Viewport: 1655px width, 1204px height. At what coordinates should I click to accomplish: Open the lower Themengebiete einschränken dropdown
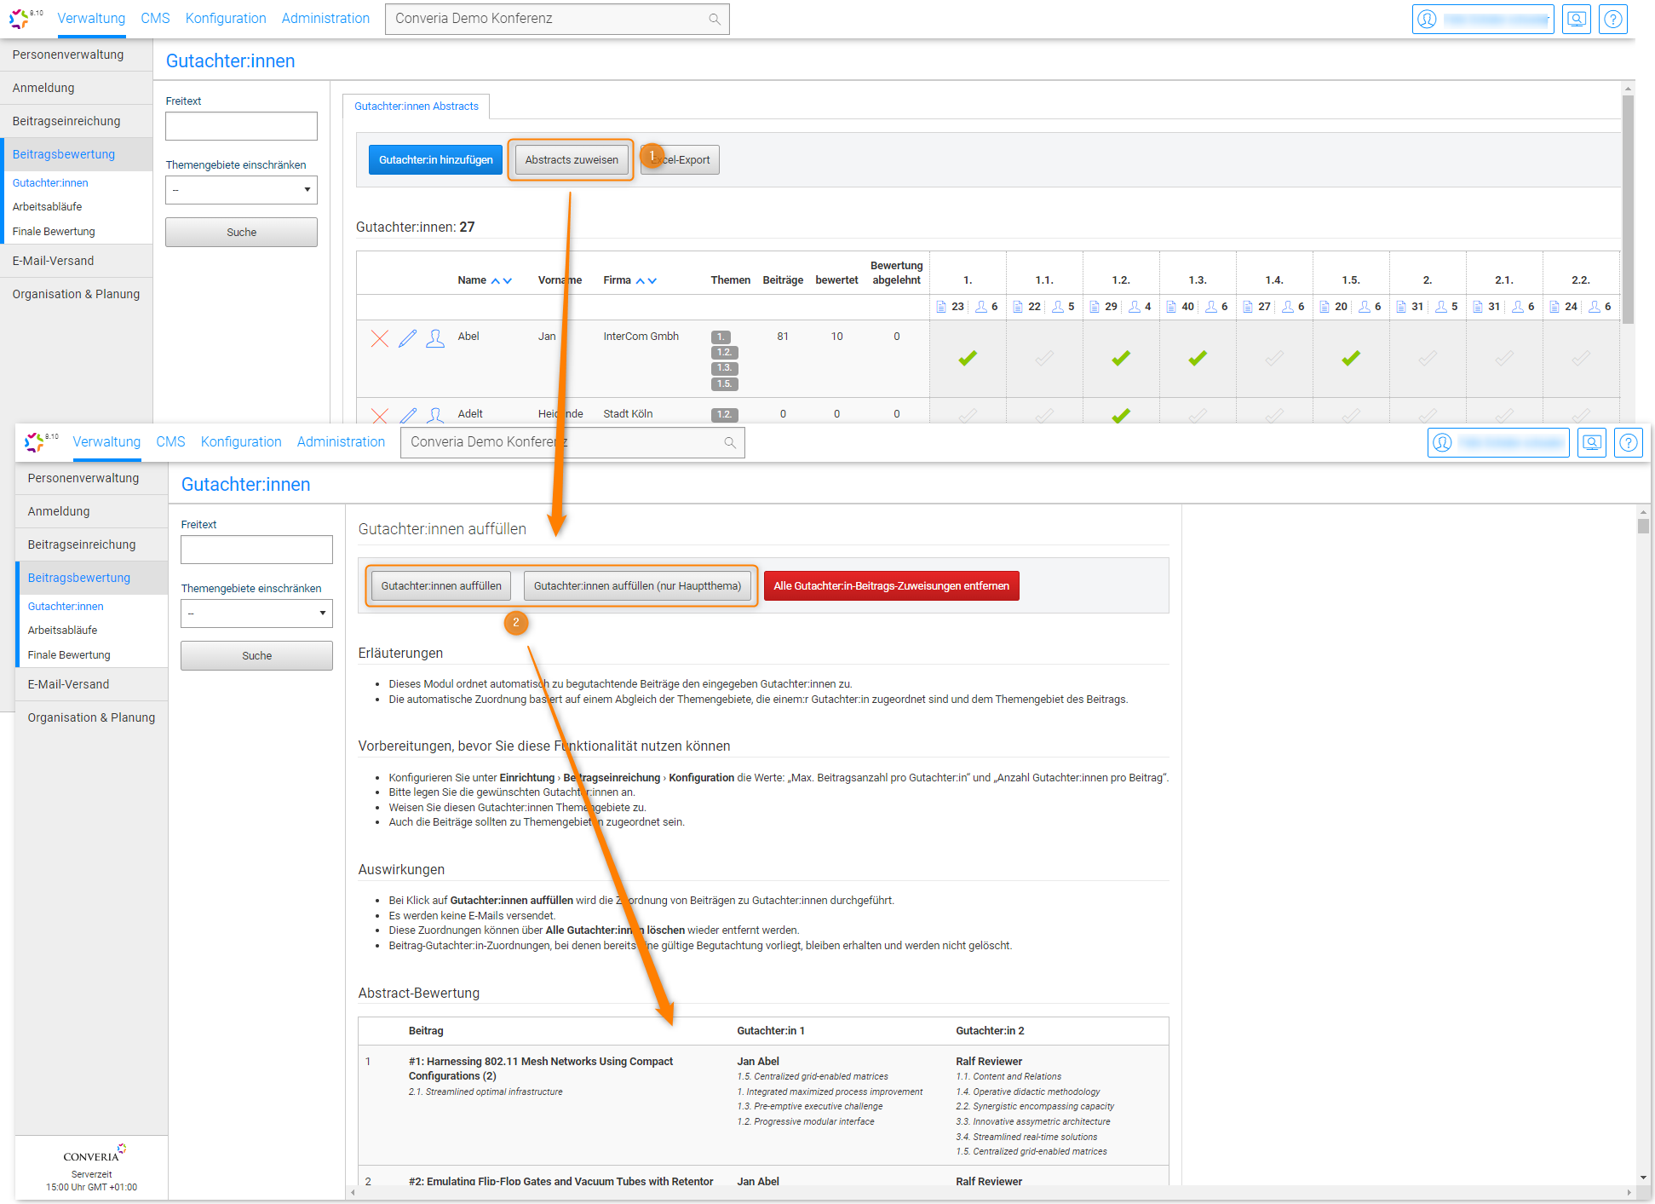pos(256,614)
